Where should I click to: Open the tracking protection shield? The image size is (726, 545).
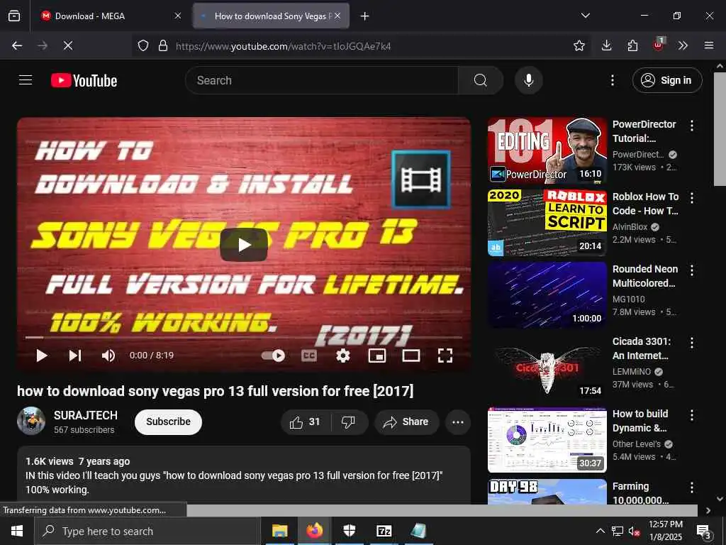pos(143,45)
